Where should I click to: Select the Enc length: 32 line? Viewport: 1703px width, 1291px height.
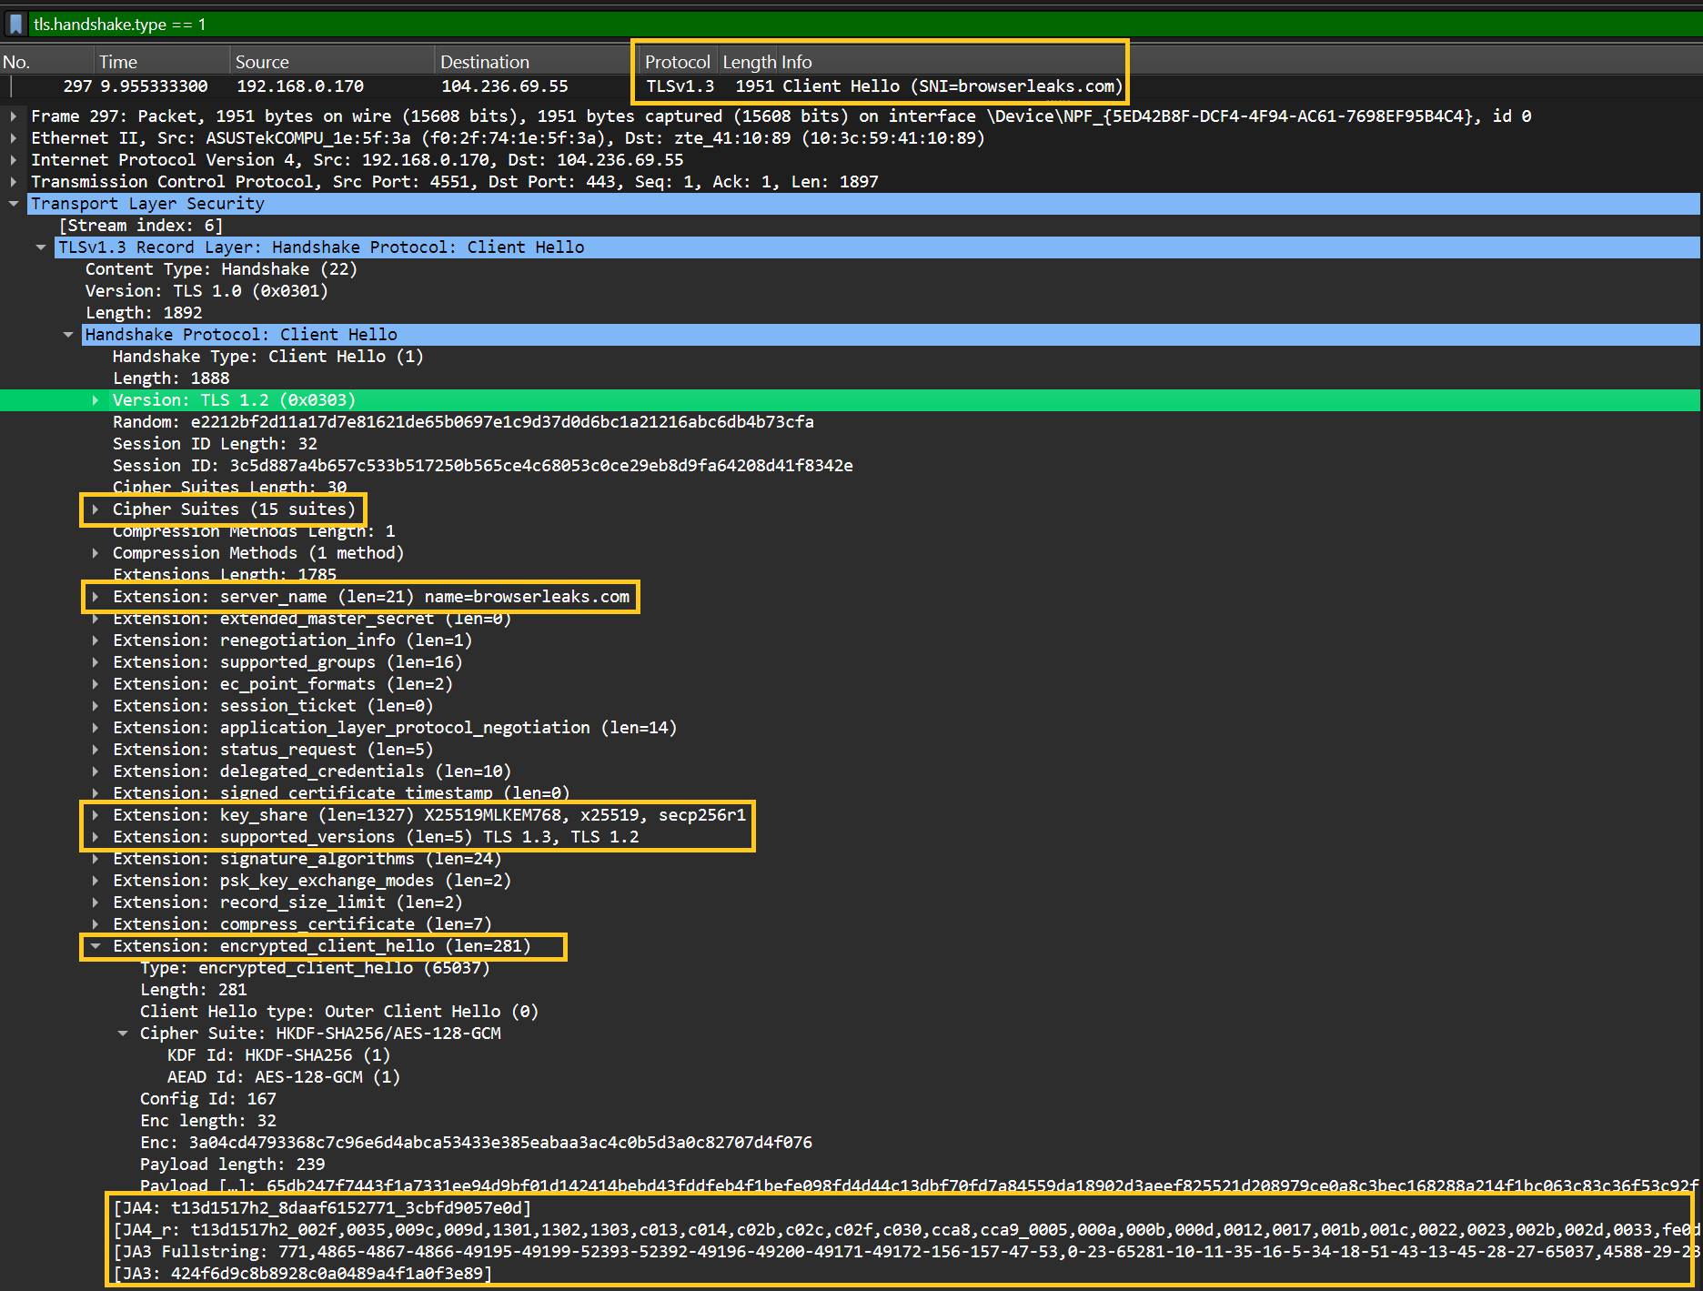(208, 1121)
